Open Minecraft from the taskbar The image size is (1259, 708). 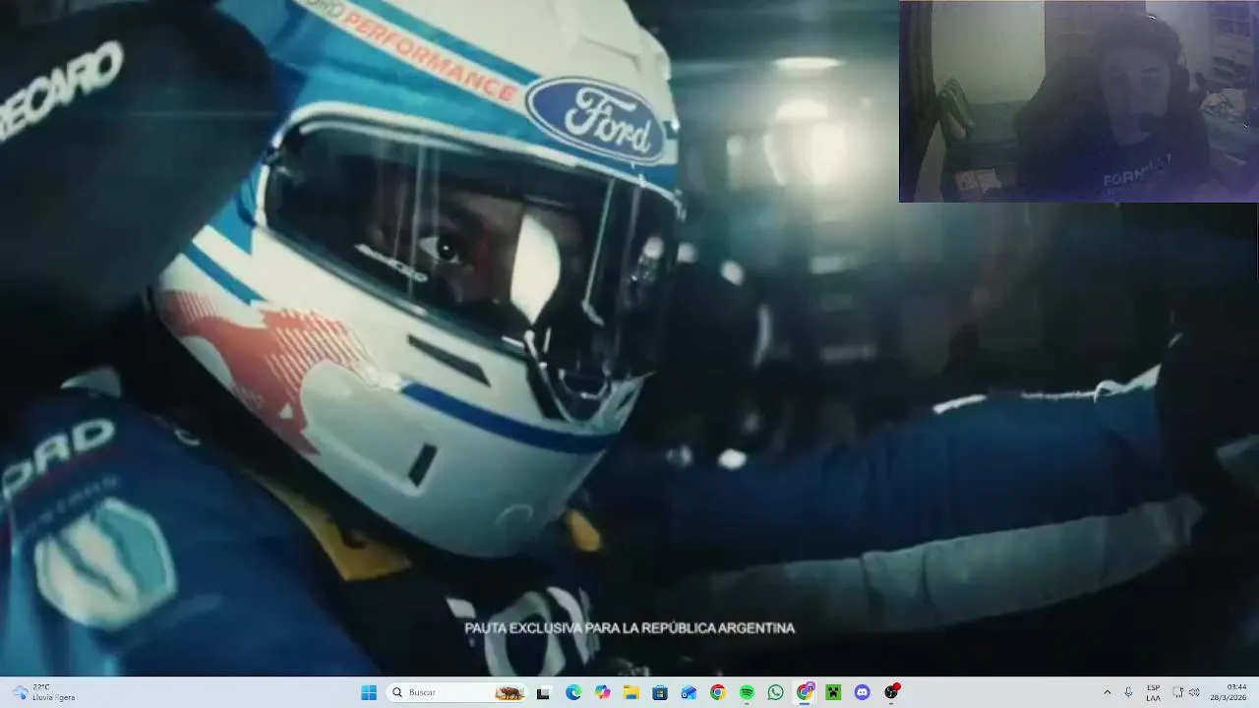(x=833, y=692)
